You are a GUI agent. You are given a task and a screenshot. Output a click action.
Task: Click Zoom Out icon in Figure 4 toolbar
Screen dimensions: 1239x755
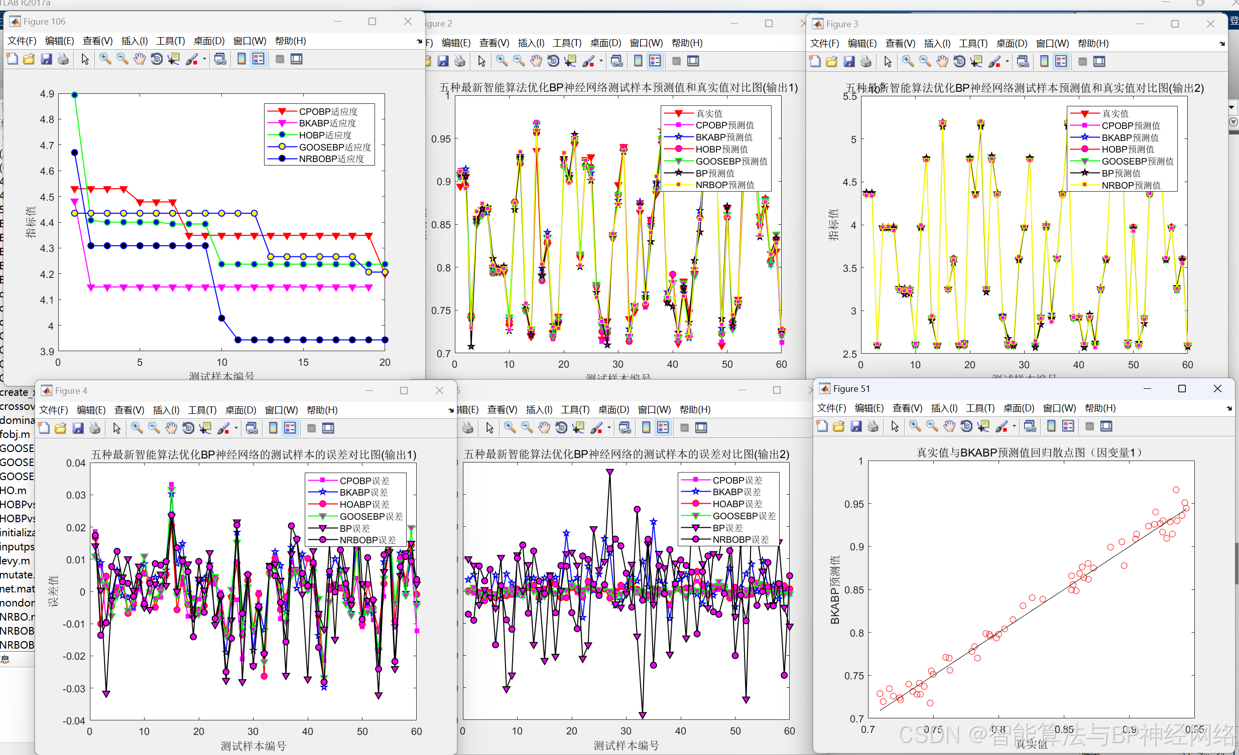(x=154, y=428)
